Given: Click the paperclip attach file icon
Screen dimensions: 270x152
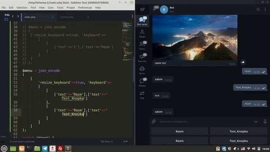Looking at the screenshot, I should (154, 122).
